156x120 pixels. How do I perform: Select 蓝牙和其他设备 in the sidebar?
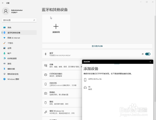point(19,33)
